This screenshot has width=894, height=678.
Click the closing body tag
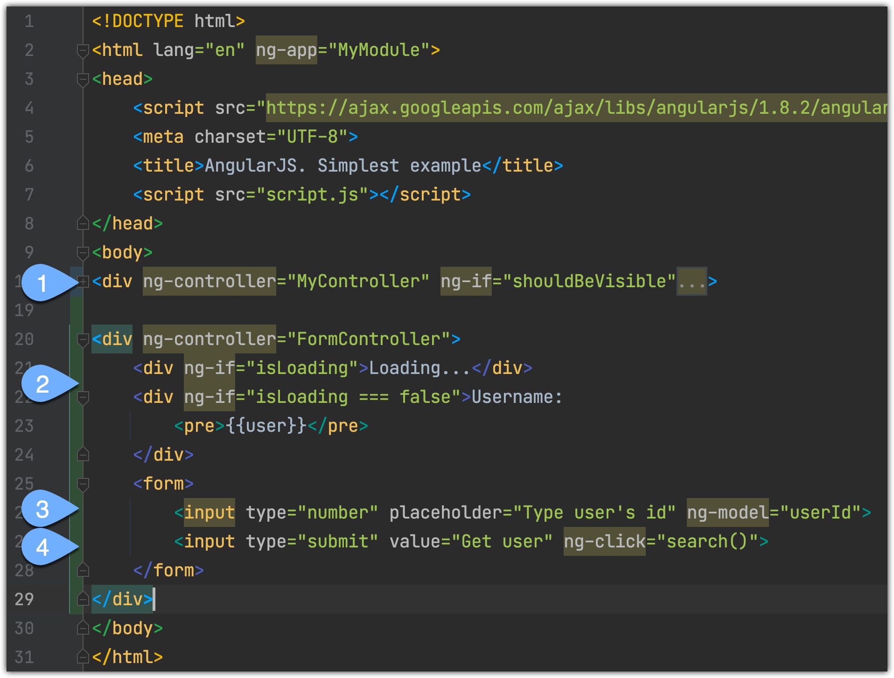click(x=127, y=628)
